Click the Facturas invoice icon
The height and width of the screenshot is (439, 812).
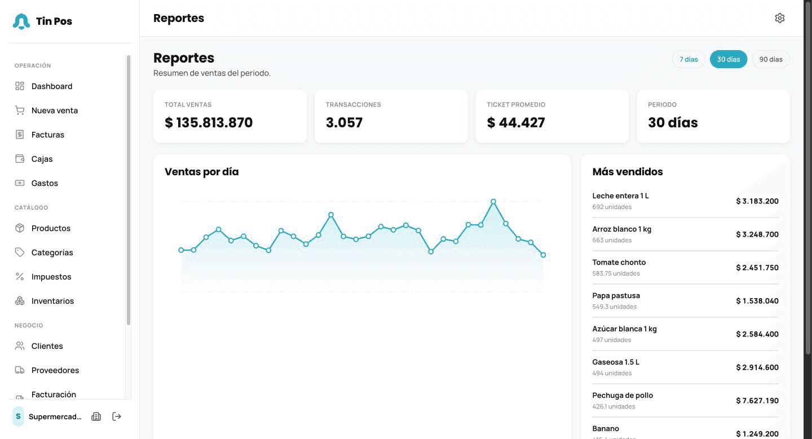(20, 135)
